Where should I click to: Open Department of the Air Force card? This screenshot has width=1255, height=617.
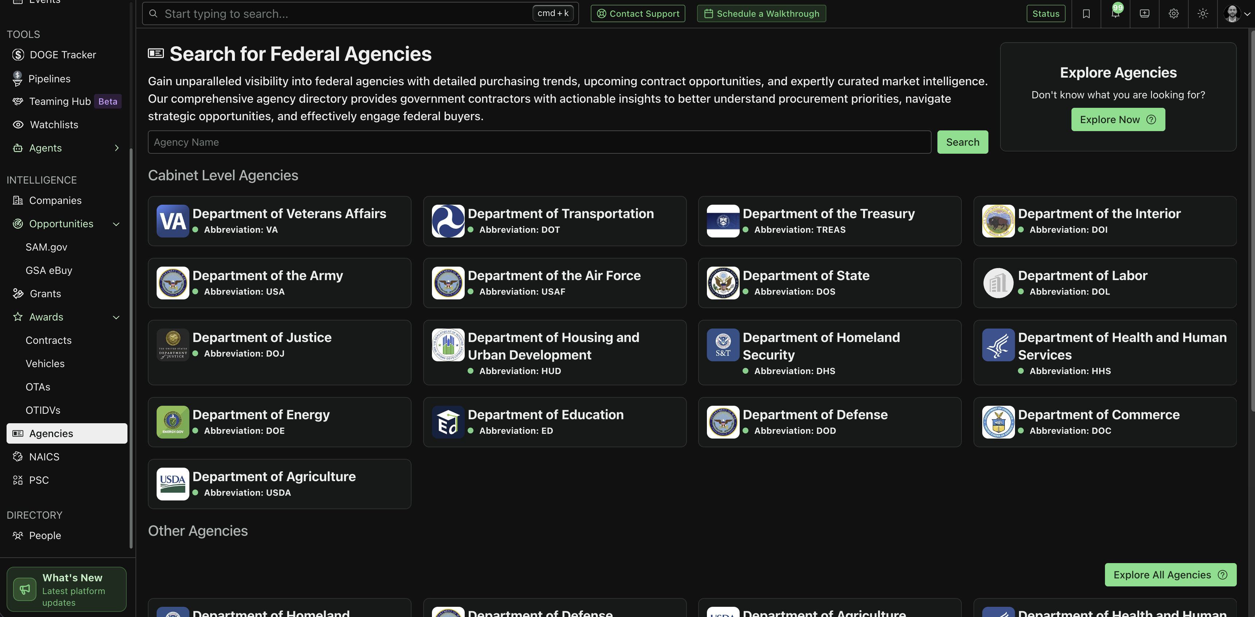tap(554, 283)
